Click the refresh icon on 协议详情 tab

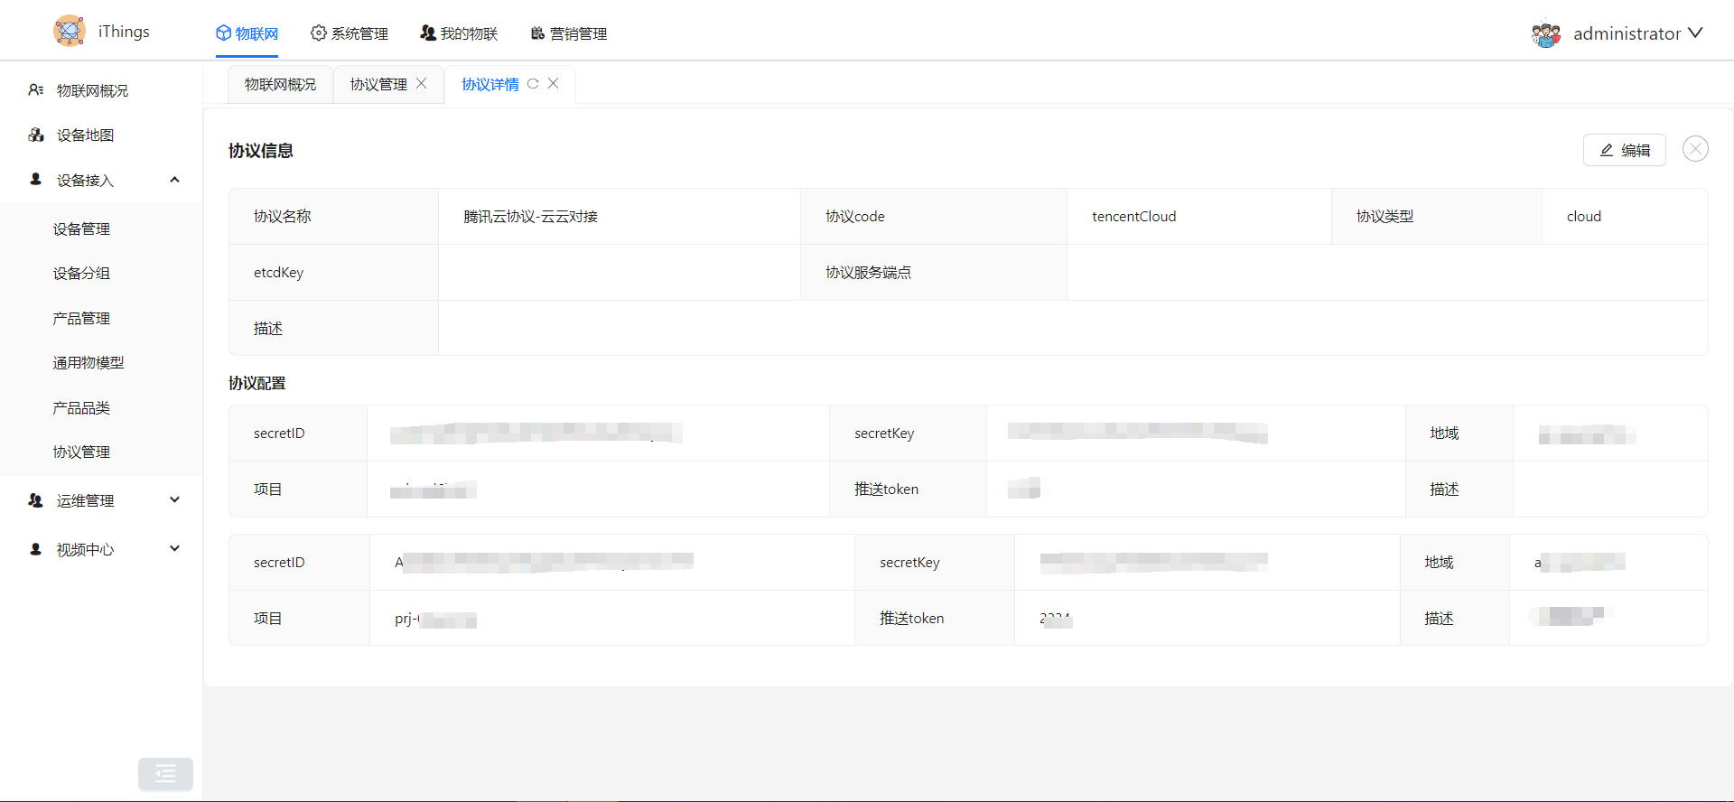point(533,84)
